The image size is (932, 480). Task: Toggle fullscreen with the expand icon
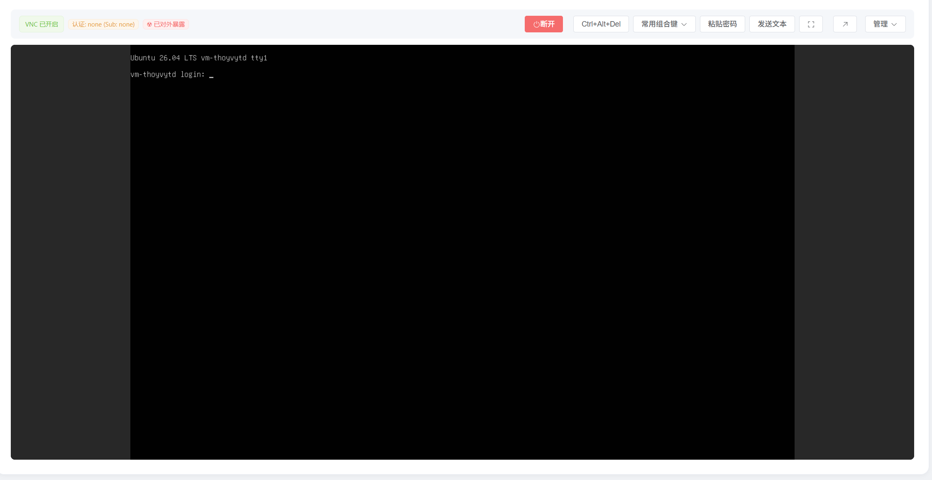click(x=811, y=24)
